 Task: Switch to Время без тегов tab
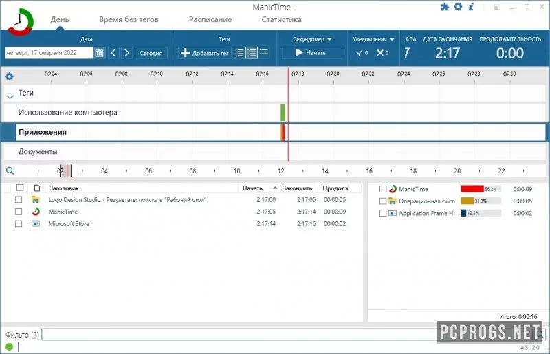click(x=129, y=19)
